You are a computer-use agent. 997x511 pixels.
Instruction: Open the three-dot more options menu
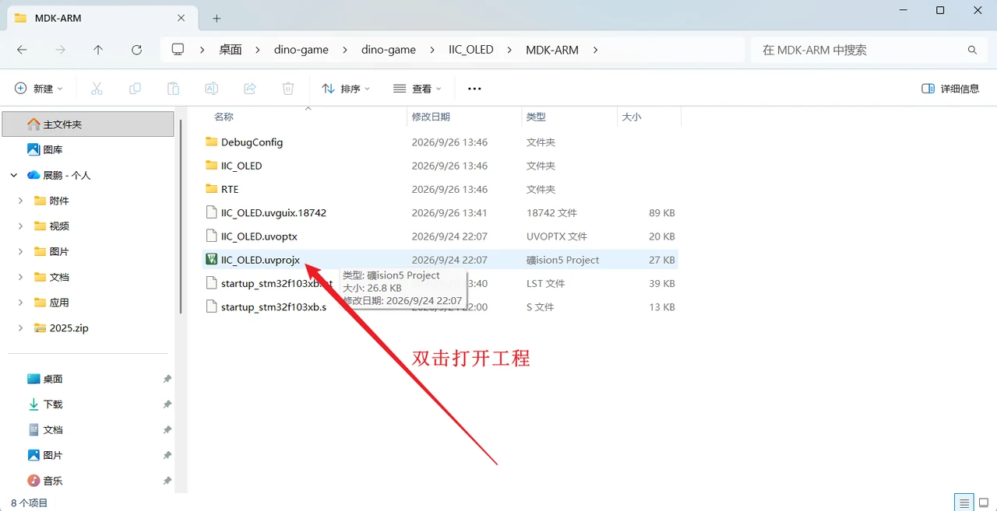(x=474, y=89)
